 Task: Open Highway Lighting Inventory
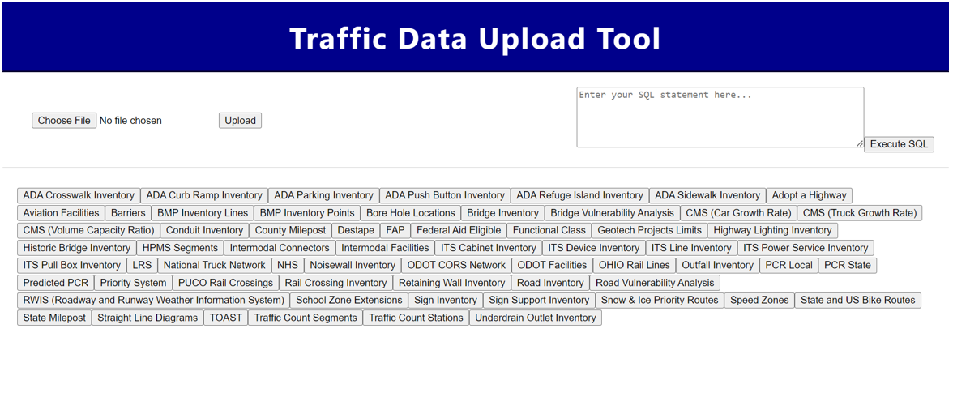[772, 230]
